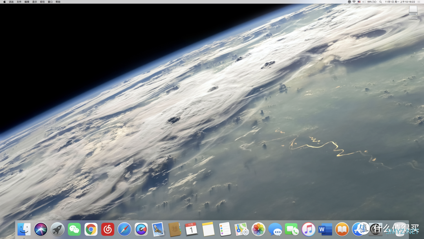Open NetEase Cloud Music app
Screen dimensions: 424x239
[x=108, y=230]
